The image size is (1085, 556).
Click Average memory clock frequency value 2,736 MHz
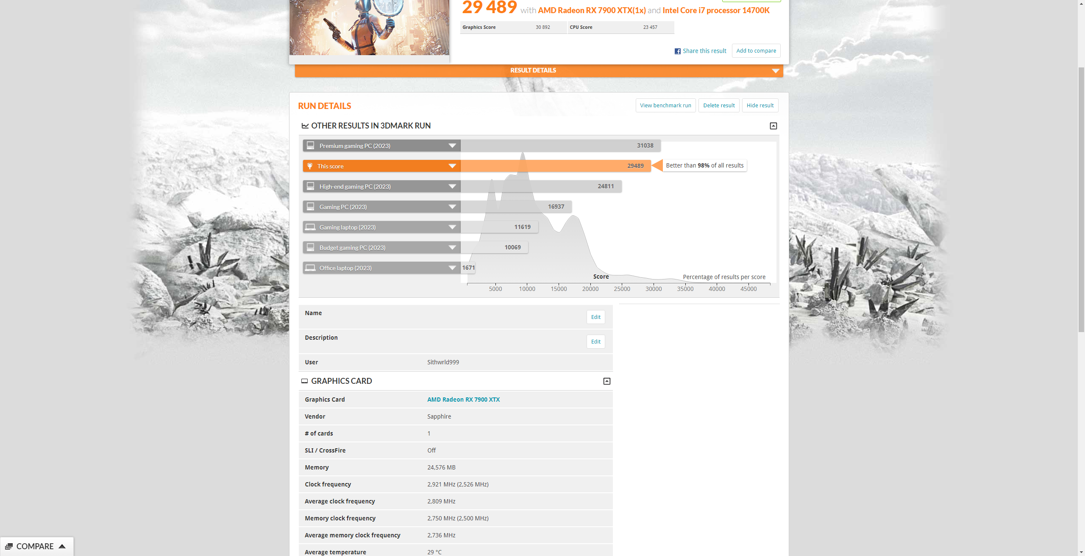pyautogui.click(x=441, y=535)
